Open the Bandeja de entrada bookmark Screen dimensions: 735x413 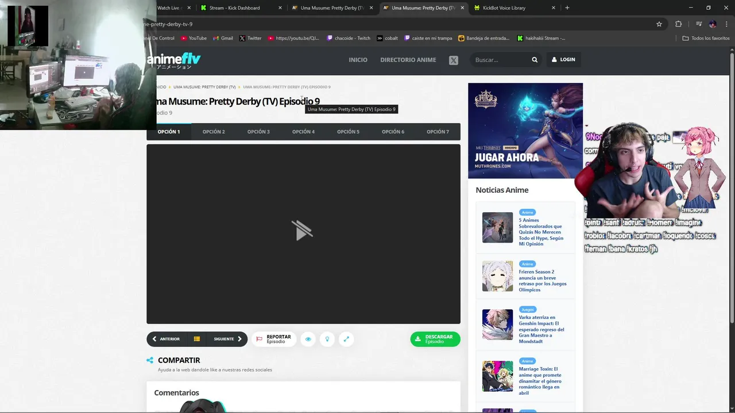[x=484, y=38]
